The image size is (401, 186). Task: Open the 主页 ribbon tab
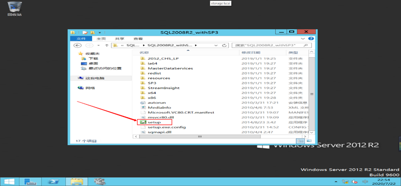101,38
